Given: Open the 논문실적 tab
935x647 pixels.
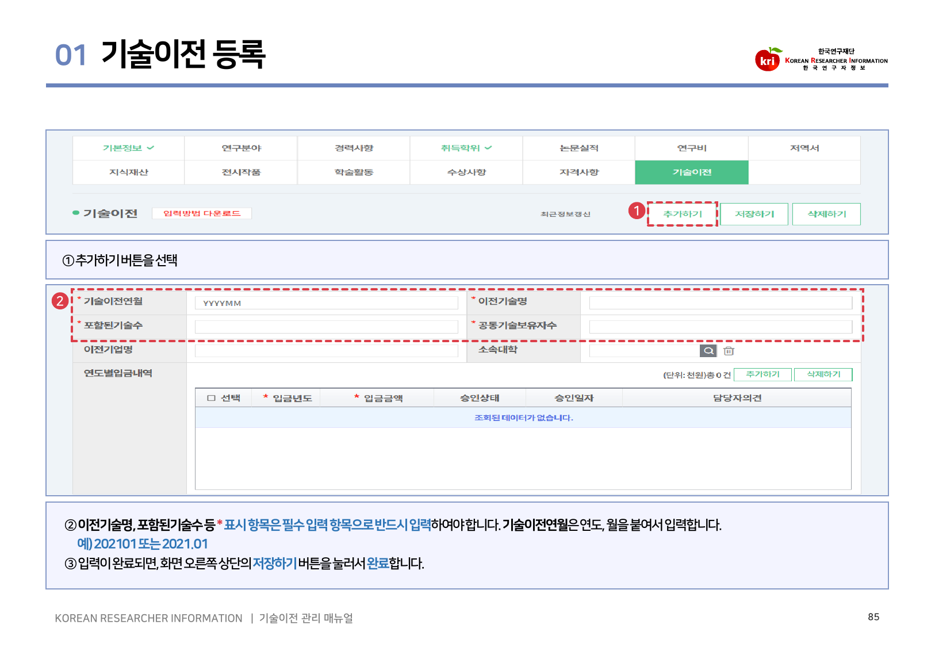Looking at the screenshot, I should (579, 148).
